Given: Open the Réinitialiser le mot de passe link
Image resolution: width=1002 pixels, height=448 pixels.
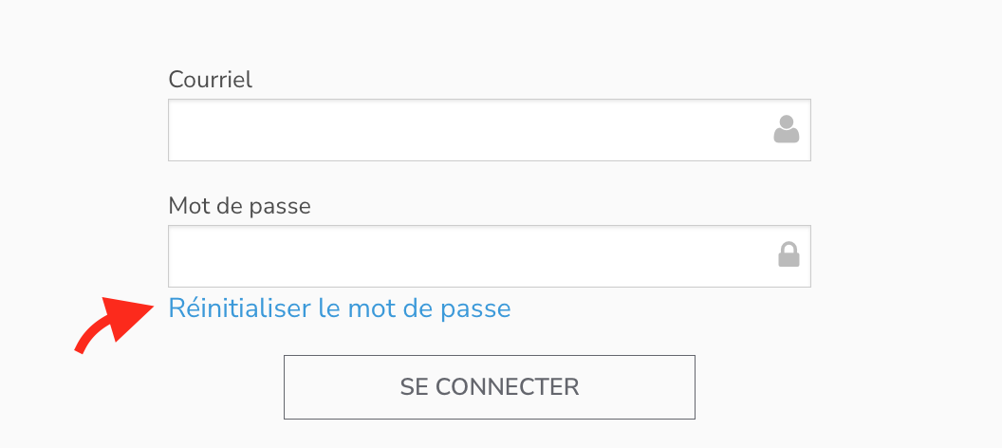Looking at the screenshot, I should [x=339, y=308].
